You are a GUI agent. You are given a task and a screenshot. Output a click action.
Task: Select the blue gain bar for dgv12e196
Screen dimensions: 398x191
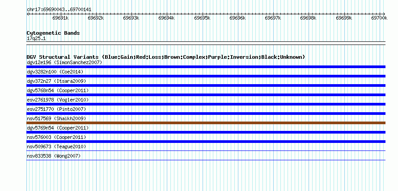click(206, 67)
